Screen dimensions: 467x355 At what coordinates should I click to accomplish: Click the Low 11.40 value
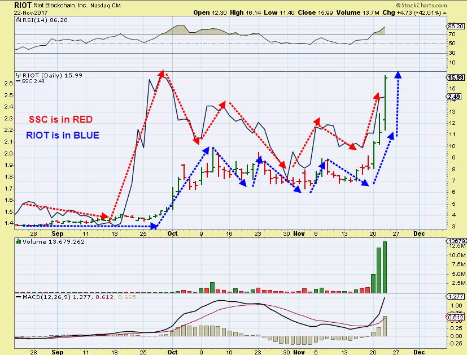click(x=279, y=13)
